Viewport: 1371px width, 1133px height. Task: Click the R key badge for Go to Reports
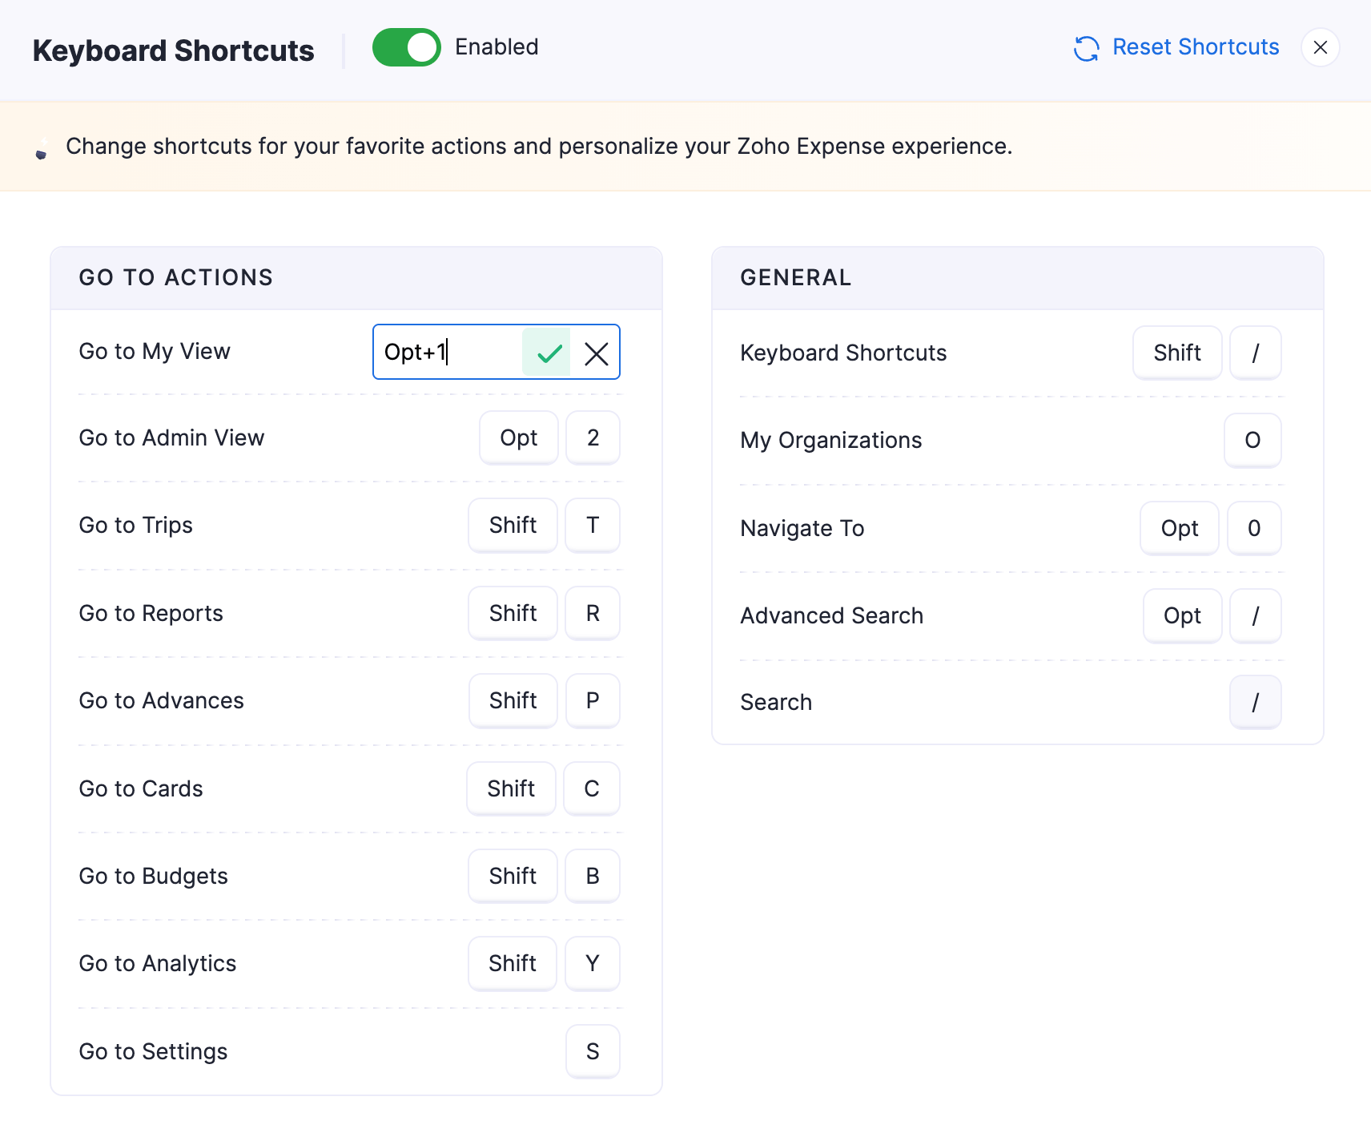pos(593,613)
